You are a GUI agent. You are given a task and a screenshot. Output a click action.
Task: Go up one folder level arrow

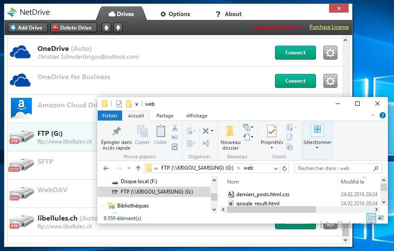click(138, 168)
